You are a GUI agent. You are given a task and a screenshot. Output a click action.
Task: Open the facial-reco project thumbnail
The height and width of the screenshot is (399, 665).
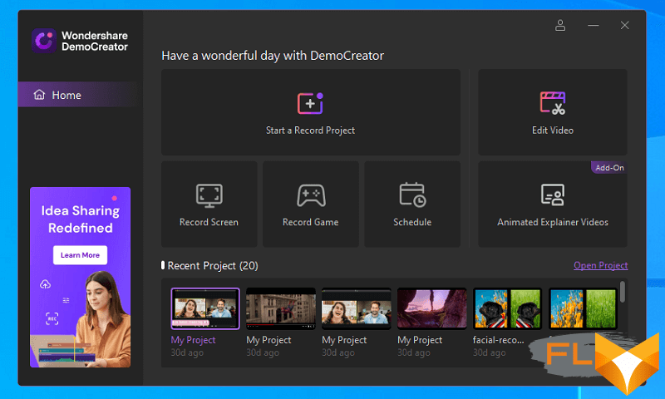point(507,309)
